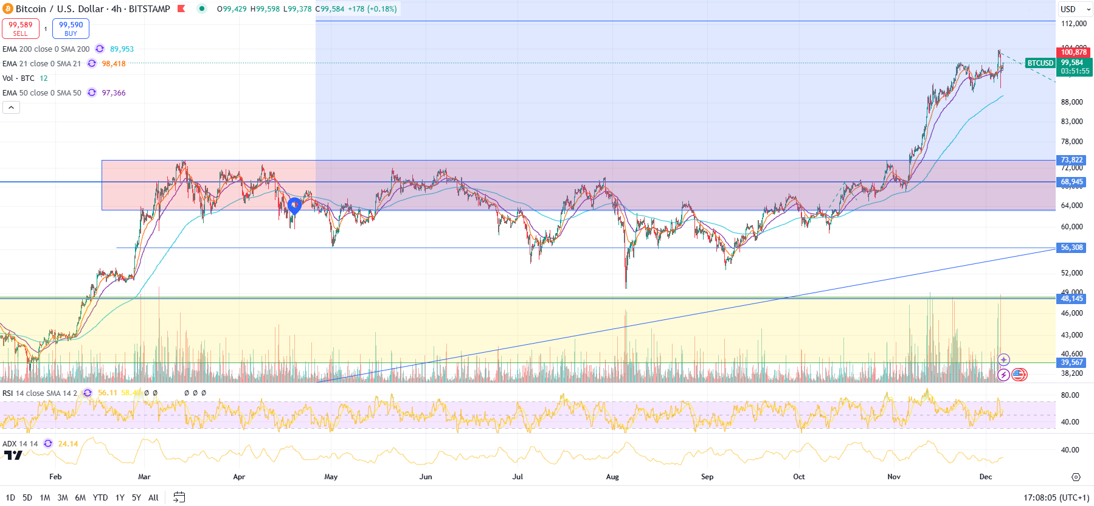Click the blue location pin marker on chart
The height and width of the screenshot is (506, 1094).
294,206
